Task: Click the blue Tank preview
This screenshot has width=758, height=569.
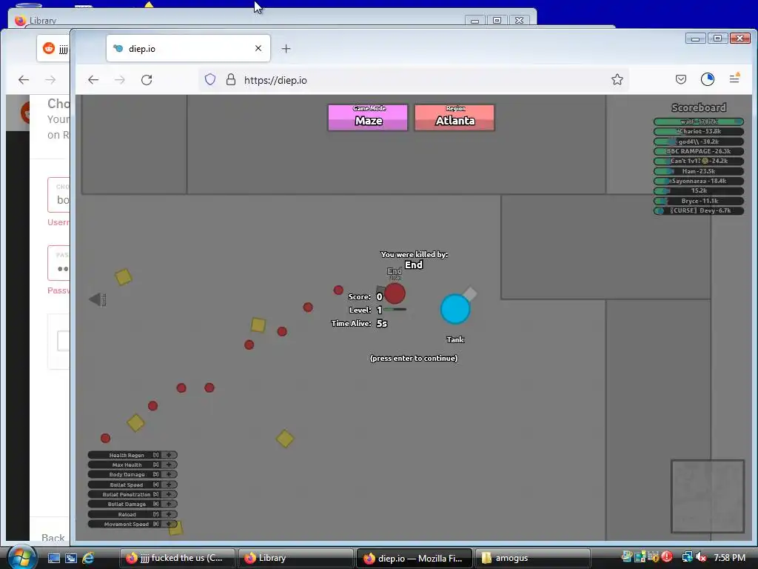Action: (x=455, y=309)
